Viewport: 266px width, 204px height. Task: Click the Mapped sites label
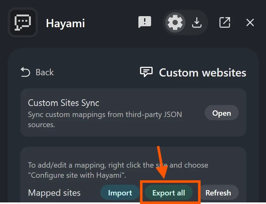point(54,193)
